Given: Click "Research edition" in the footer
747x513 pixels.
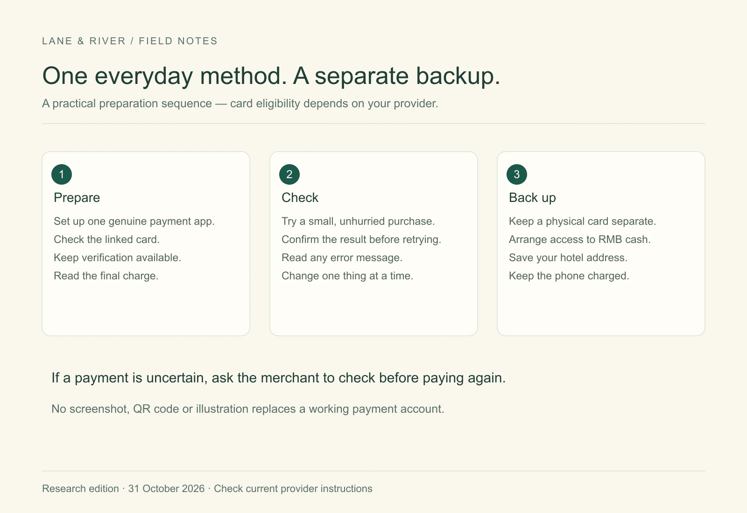Looking at the screenshot, I should point(80,489).
